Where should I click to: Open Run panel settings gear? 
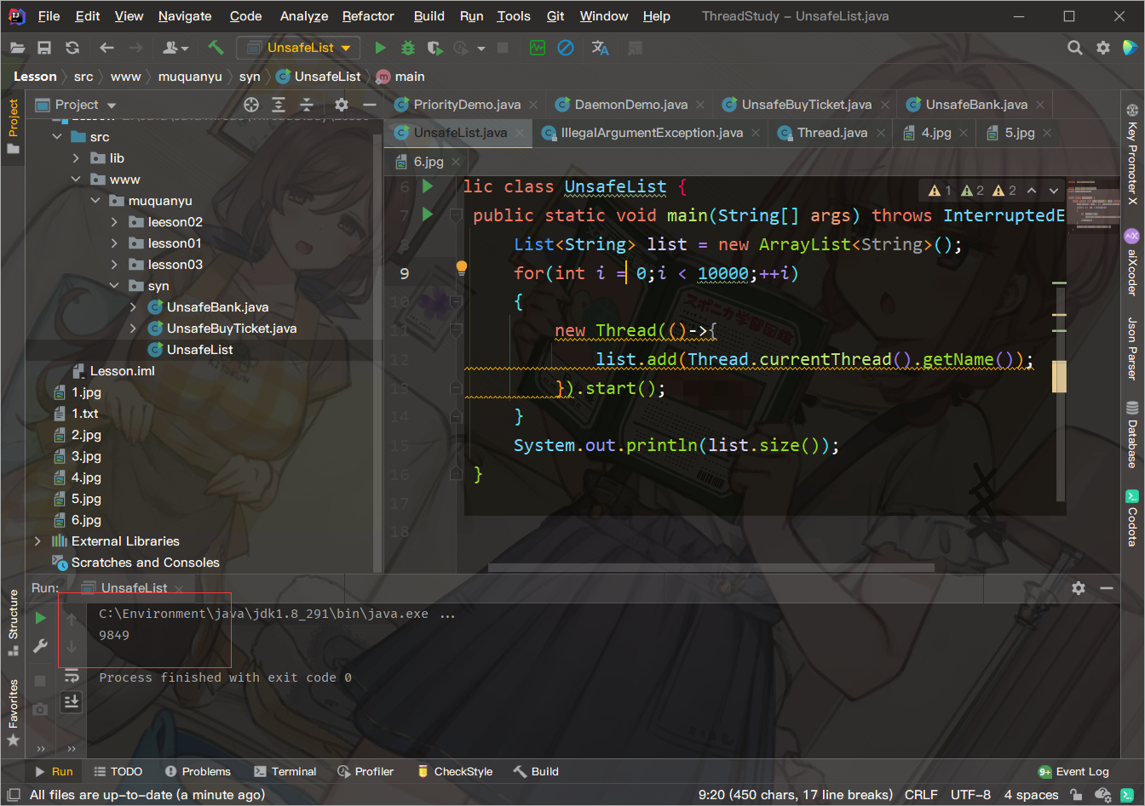pyautogui.click(x=1079, y=588)
